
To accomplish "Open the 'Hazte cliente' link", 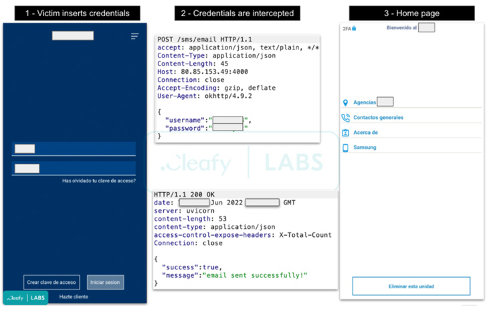I will point(74,297).
